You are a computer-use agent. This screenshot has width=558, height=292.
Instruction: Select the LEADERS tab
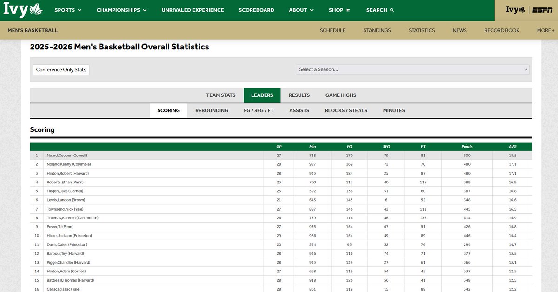(262, 95)
